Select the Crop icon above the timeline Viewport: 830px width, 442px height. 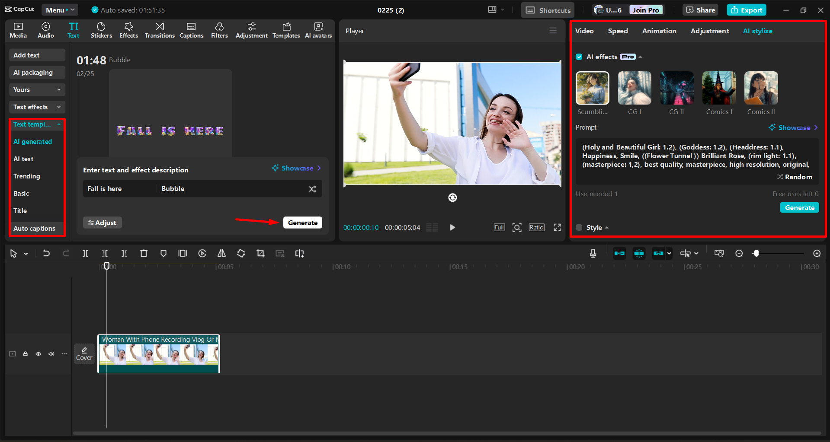pyautogui.click(x=260, y=254)
